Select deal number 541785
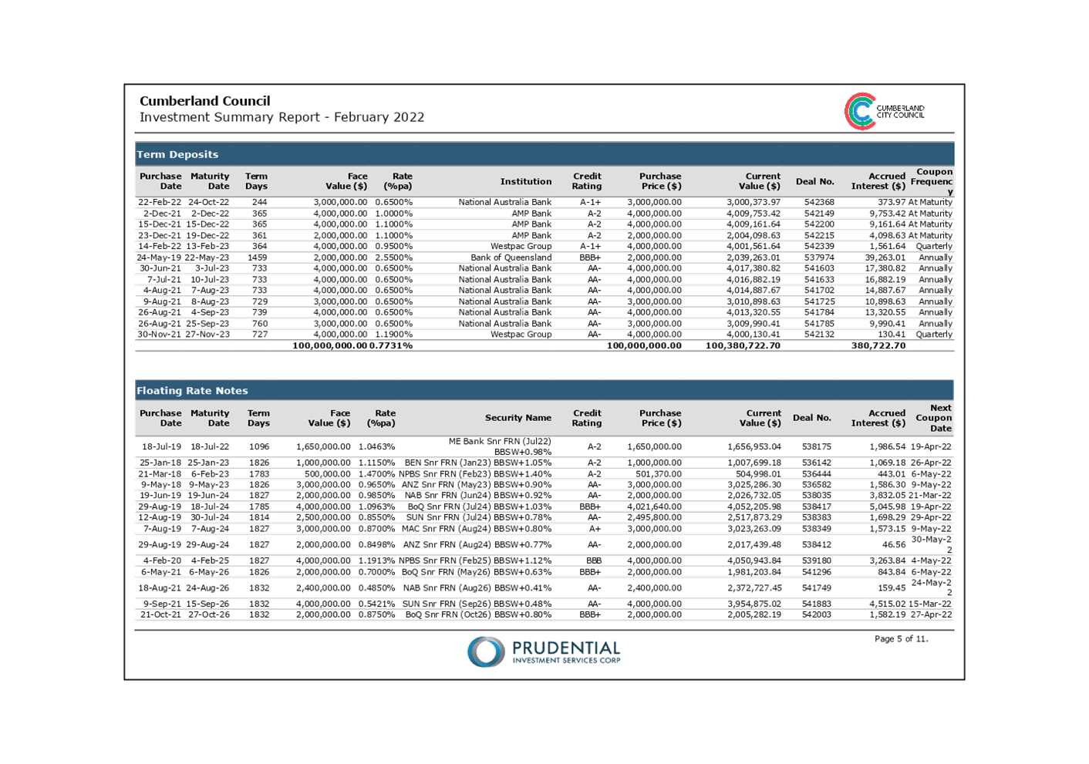This screenshot has height=764, width=1089. coord(818,324)
